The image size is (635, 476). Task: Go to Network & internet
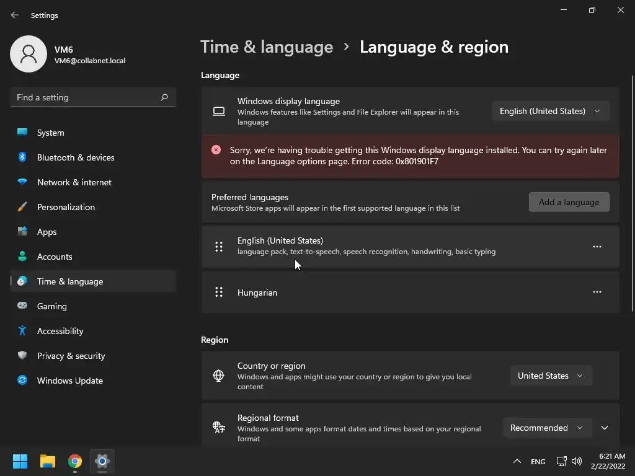93,182
